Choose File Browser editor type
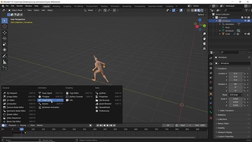Image resolution: width=252 pixels, height=142 pixels. click(108, 100)
